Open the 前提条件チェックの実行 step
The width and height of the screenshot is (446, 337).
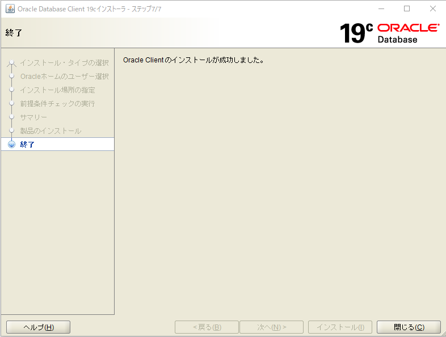(x=57, y=103)
